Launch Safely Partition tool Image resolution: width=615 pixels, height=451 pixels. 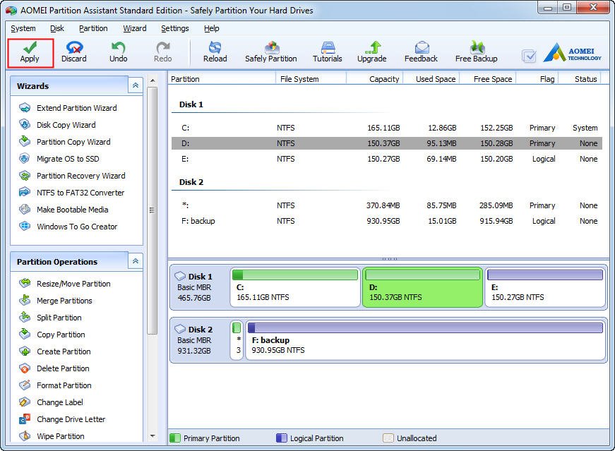271,47
